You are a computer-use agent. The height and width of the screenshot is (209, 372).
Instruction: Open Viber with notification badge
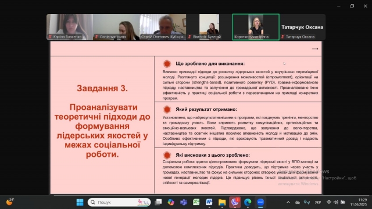[x=235, y=202]
